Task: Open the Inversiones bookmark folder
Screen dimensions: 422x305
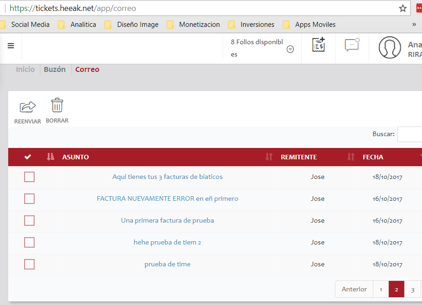Action: (x=251, y=25)
